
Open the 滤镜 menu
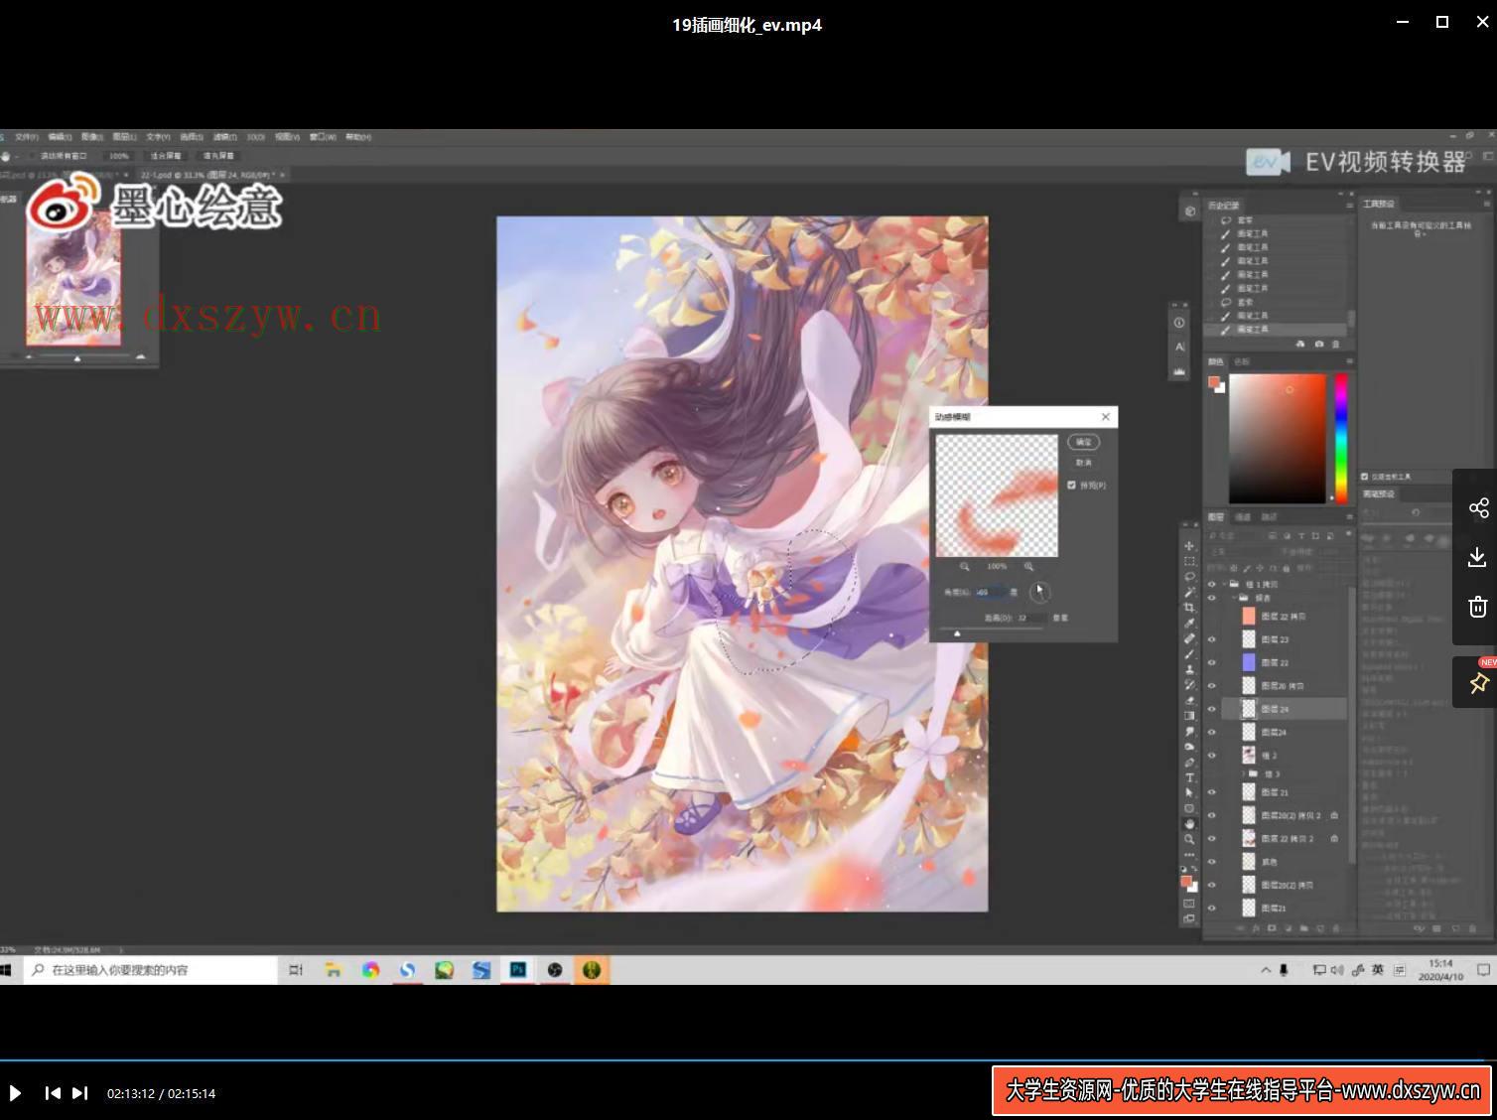pos(225,137)
